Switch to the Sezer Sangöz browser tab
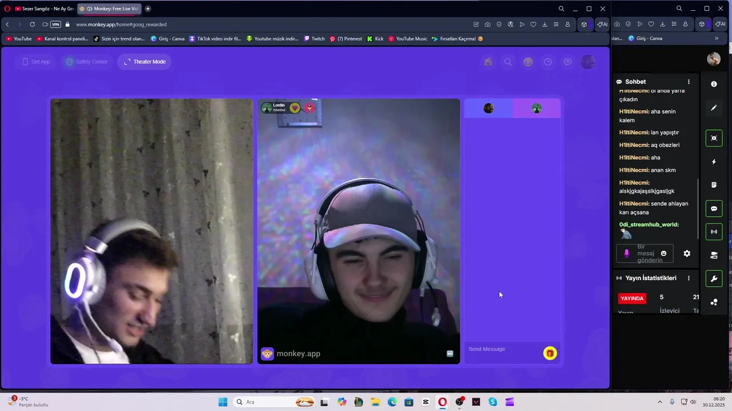Screen dimensions: 732x411 coord(45,9)
